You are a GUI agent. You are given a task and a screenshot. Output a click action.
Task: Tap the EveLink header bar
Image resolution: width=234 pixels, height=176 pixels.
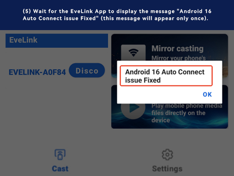(x=57, y=41)
